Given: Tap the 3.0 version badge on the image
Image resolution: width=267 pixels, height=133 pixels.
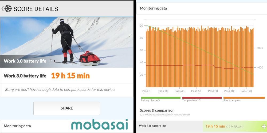Looking at the screenshot, I should [50, 61].
